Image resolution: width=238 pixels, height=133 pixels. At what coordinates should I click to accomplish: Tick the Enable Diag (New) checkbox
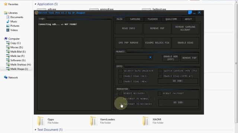120,82
